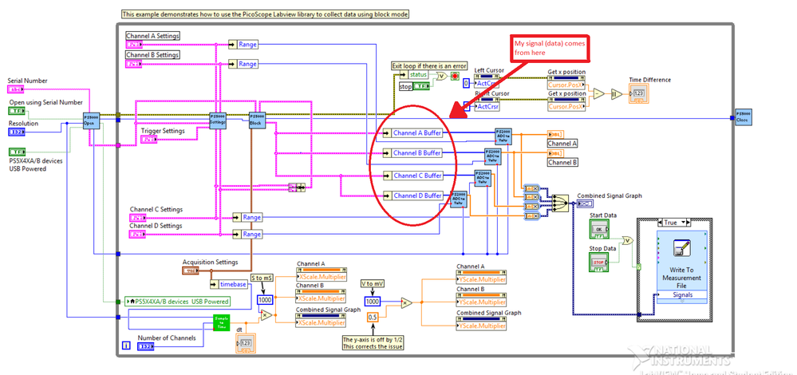797x375 pixels.
Task: Click the multiply node next to the S to mS constant
Action: (x=266, y=315)
